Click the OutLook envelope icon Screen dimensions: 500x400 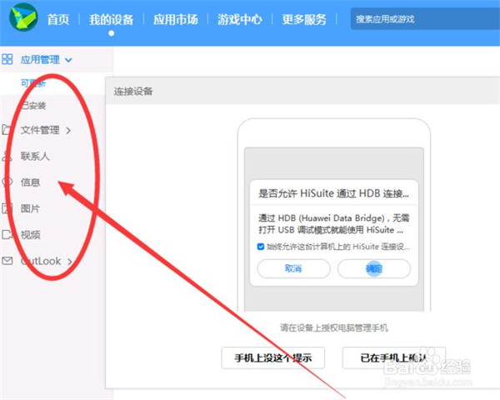pyautogui.click(x=7, y=261)
